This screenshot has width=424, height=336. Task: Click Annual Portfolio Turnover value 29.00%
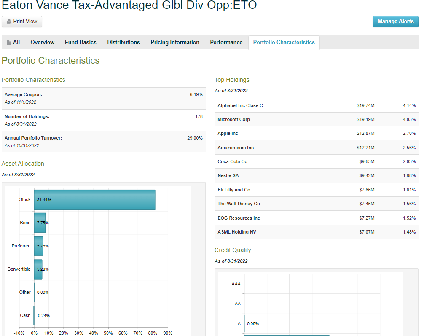coord(195,138)
